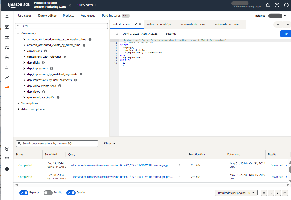Open the network nodes icon in sidebar

7,149
